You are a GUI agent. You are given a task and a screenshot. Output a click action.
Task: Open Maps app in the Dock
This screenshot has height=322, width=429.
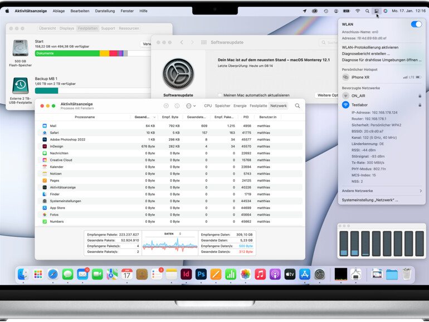point(112,274)
